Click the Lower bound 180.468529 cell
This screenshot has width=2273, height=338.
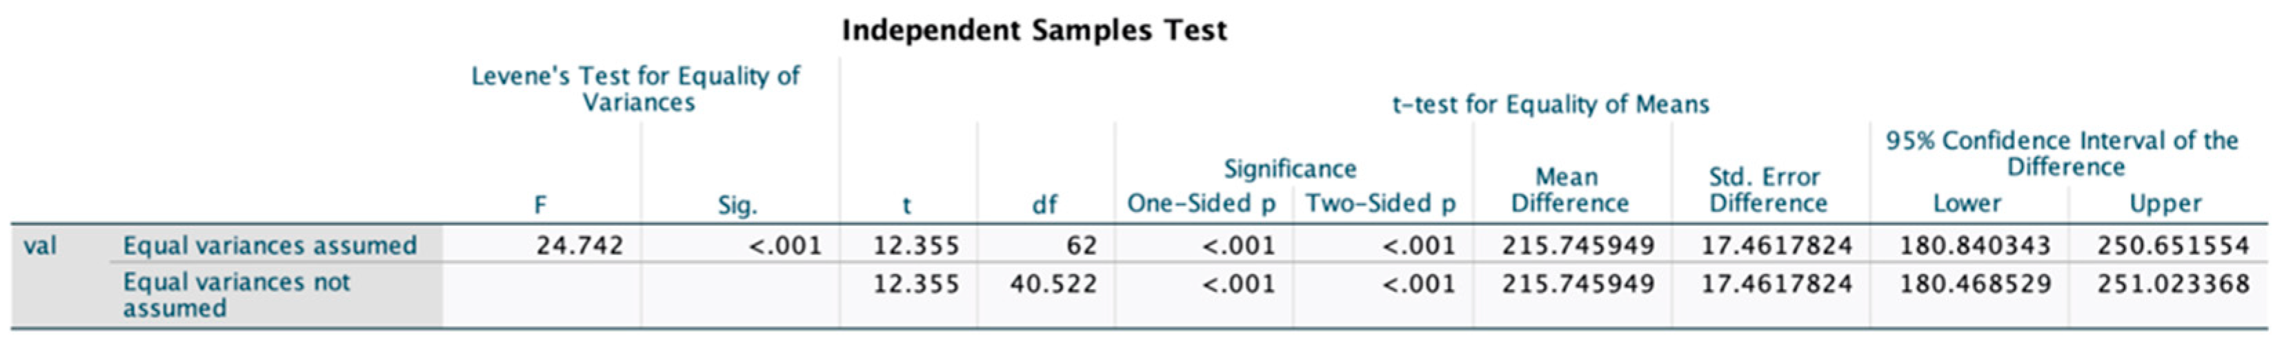coord(1975,284)
